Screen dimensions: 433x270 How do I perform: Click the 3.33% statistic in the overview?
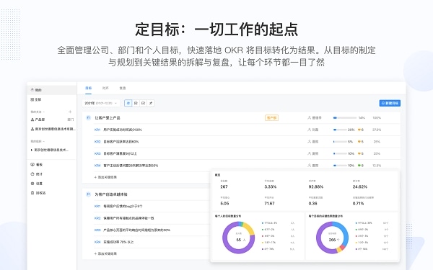(271, 186)
